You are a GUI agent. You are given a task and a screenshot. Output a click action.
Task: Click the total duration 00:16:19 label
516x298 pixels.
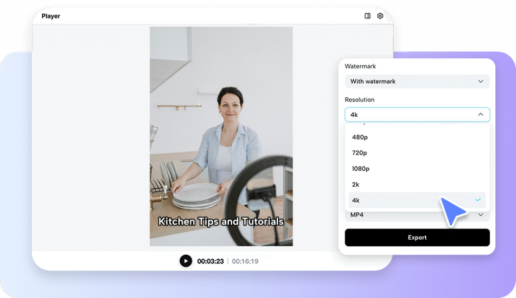[x=245, y=261]
